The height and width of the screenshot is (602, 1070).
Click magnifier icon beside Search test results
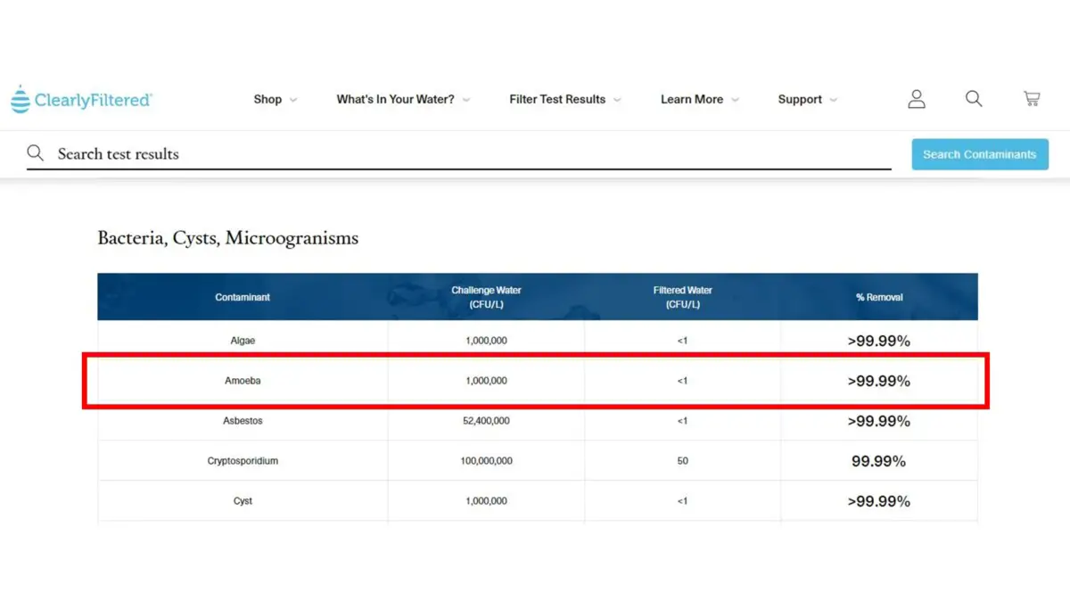[36, 153]
